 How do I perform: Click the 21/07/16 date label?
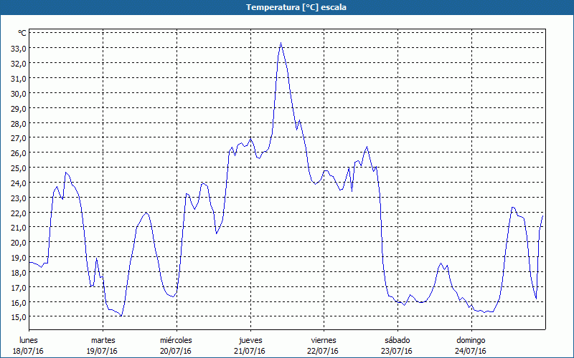(250, 351)
